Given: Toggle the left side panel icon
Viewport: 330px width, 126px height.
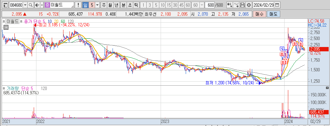Looking at the screenshot, I should tap(6, 5).
